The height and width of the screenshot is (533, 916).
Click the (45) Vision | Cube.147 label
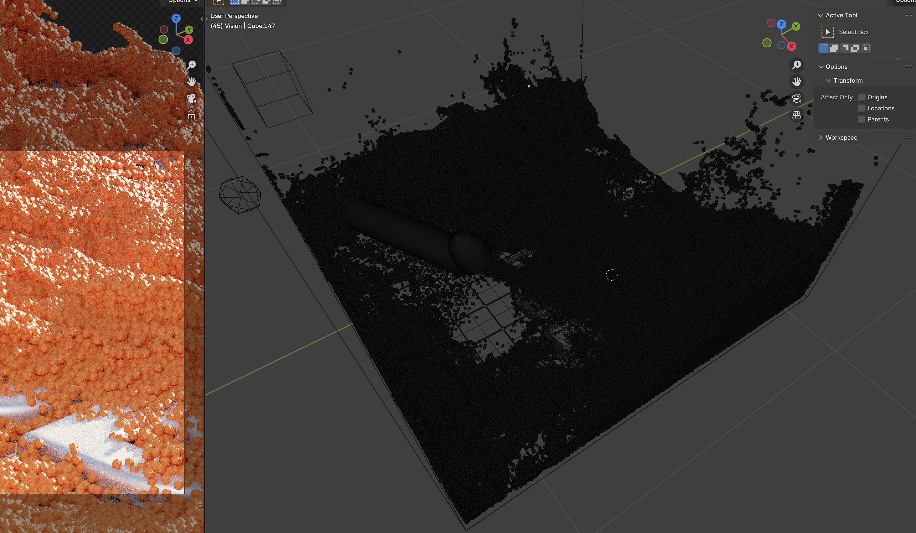coord(243,26)
